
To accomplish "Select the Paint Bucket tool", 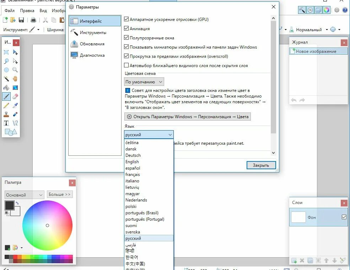I will pyautogui.click(x=6, y=88).
